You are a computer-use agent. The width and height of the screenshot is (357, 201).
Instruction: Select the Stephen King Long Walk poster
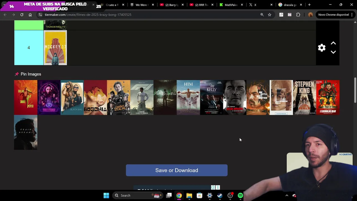304,97
